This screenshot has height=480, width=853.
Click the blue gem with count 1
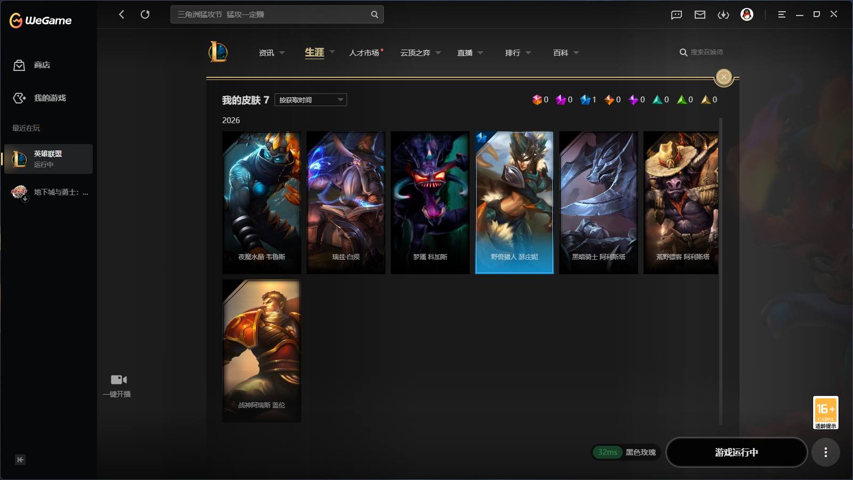(x=585, y=100)
